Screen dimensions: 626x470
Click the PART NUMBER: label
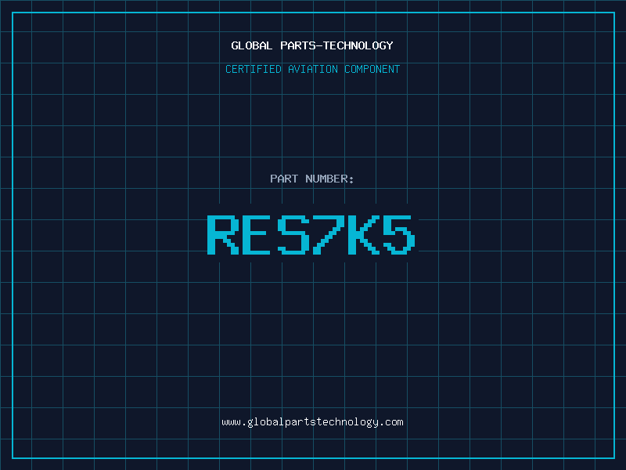point(311,179)
